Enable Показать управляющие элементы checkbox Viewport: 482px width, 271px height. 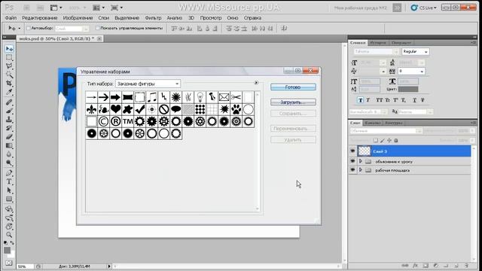(97, 29)
